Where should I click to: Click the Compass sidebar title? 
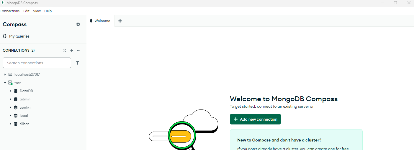tap(15, 24)
